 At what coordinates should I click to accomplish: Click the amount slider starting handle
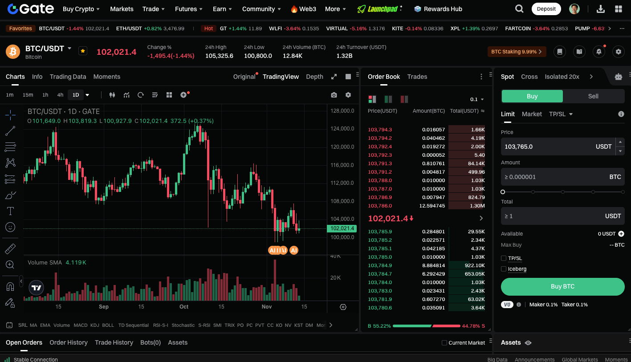503,192
